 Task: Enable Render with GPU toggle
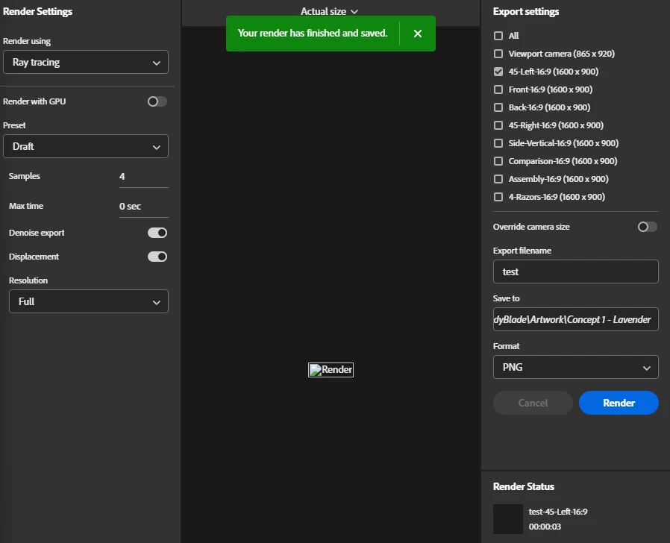157,101
